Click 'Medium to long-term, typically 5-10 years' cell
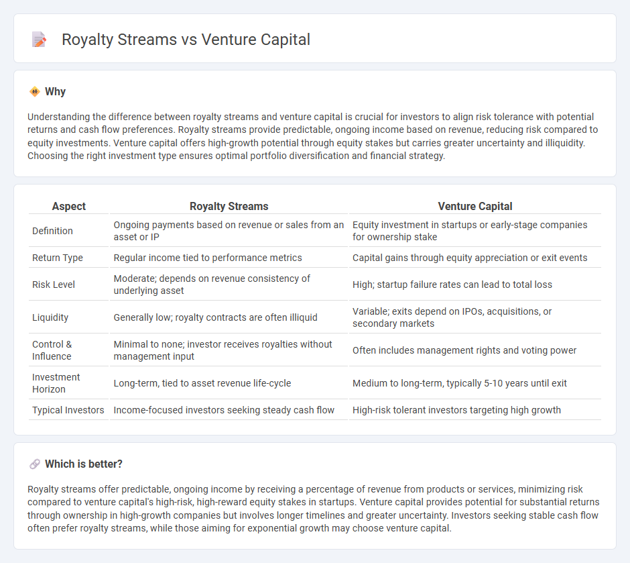Screen dimensions: 630x563 475,383
